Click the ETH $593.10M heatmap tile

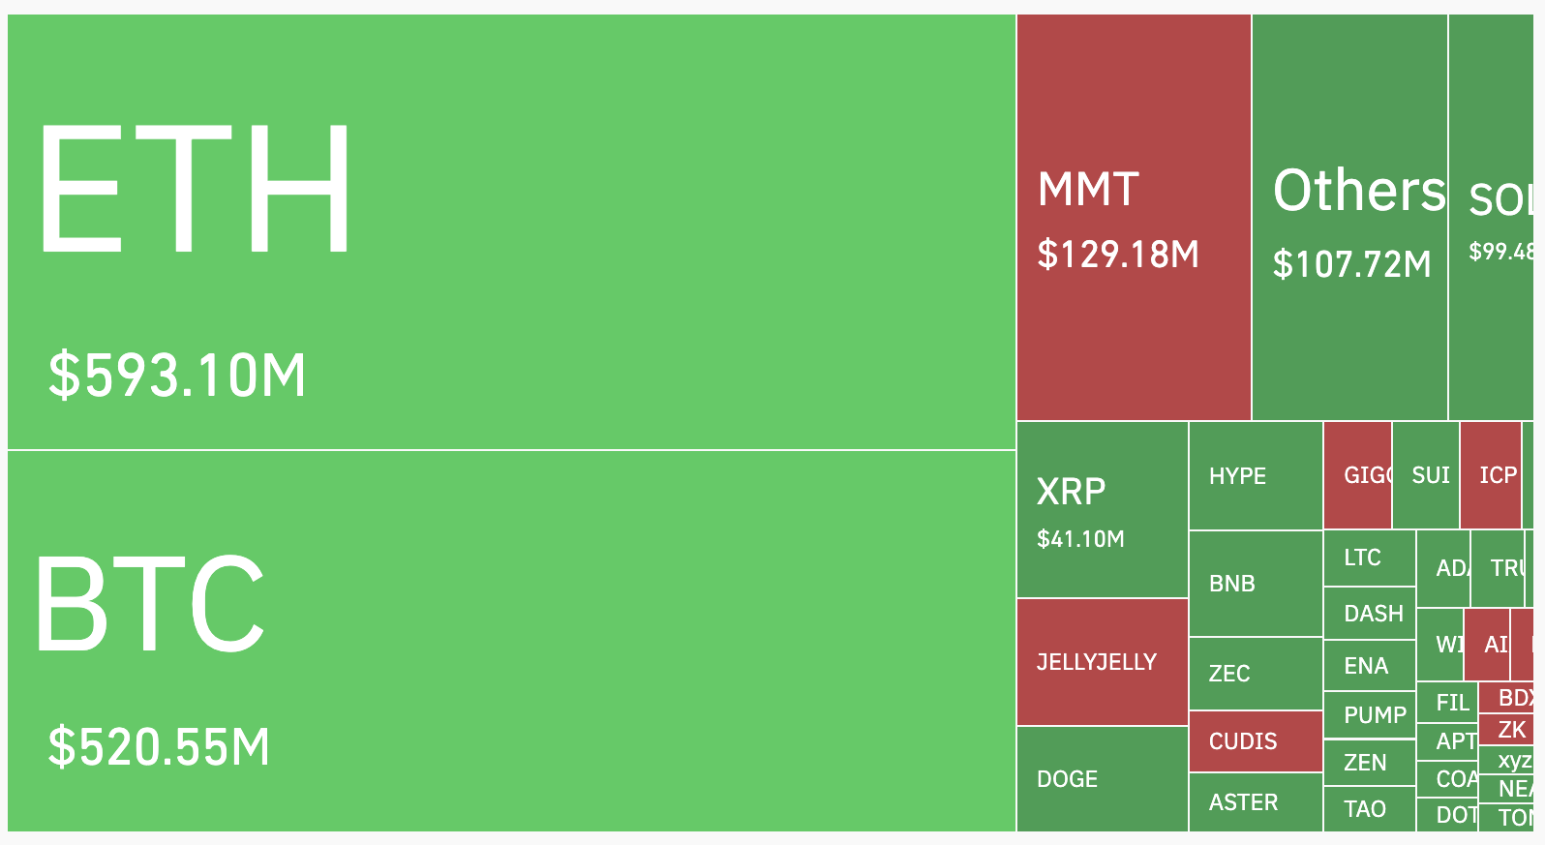point(511,232)
